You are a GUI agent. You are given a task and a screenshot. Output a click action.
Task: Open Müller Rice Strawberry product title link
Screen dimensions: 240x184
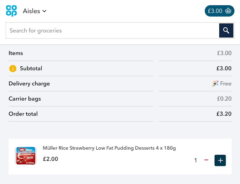pyautogui.click(x=109, y=148)
